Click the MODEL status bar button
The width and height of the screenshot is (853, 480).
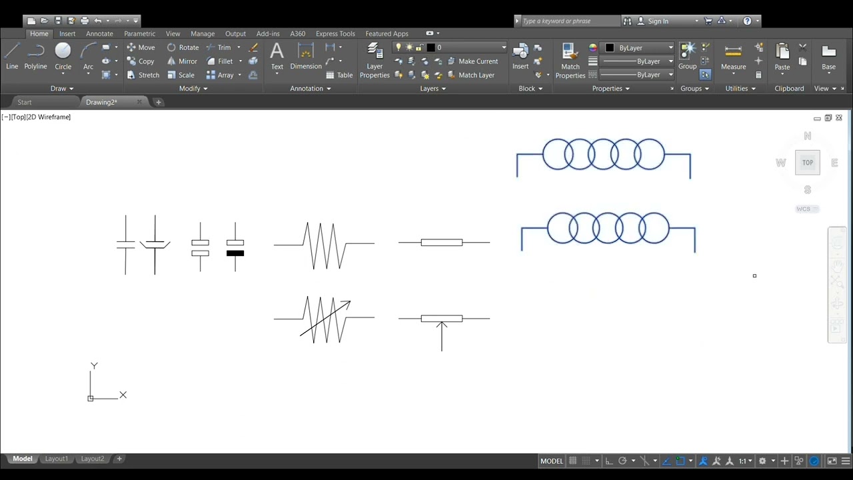pos(551,461)
